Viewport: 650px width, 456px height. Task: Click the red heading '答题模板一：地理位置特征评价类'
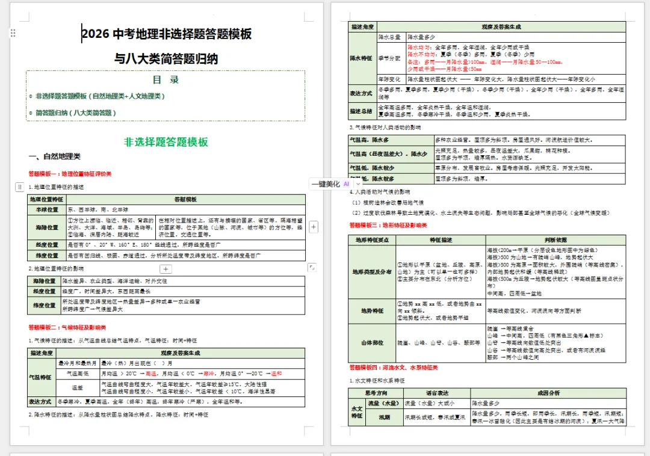coord(70,174)
